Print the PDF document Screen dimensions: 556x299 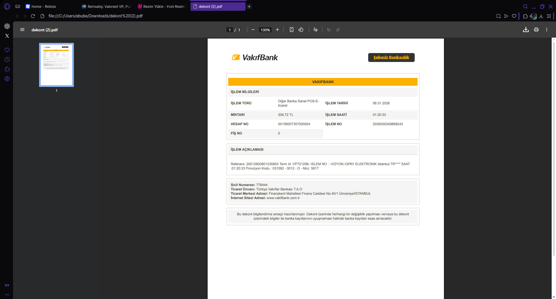click(x=536, y=30)
